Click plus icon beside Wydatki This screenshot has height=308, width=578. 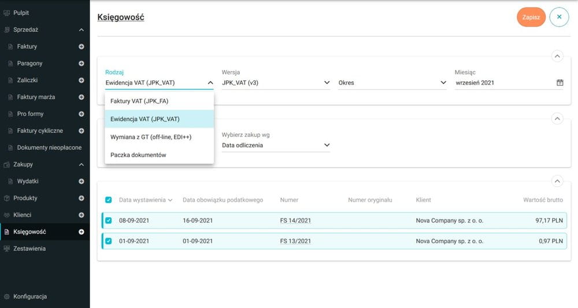click(x=81, y=181)
